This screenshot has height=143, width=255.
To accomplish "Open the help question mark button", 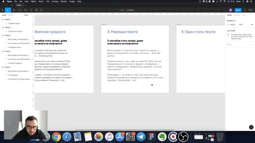I will [x=251, y=127].
